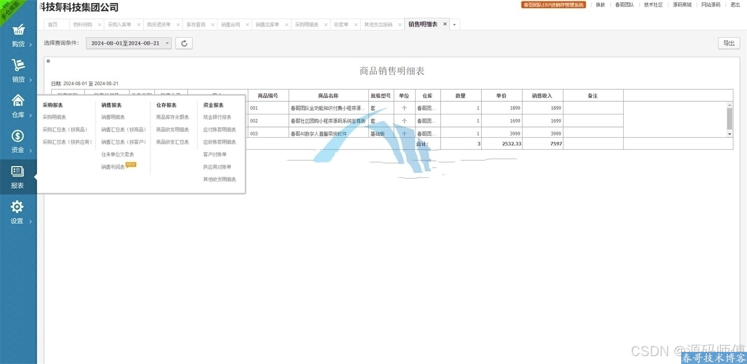The width and height of the screenshot is (747, 364).
Task: Open 销售明细表 in reports menu
Action: pos(113,117)
